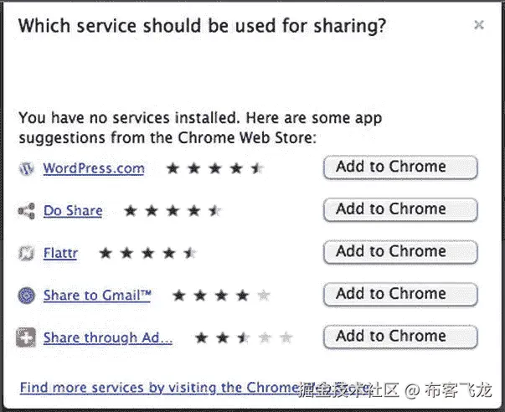This screenshot has width=505, height=412.
Task: Click the Flattr star rating
Action: click(x=147, y=253)
